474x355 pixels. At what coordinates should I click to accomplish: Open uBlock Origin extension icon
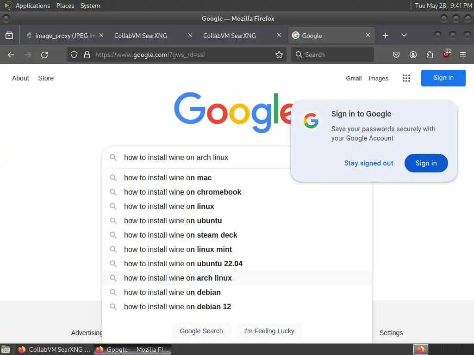click(447, 54)
